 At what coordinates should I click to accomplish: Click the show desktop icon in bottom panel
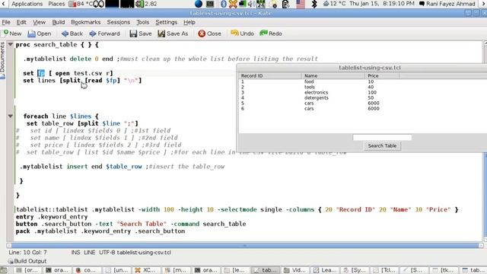point(4,270)
